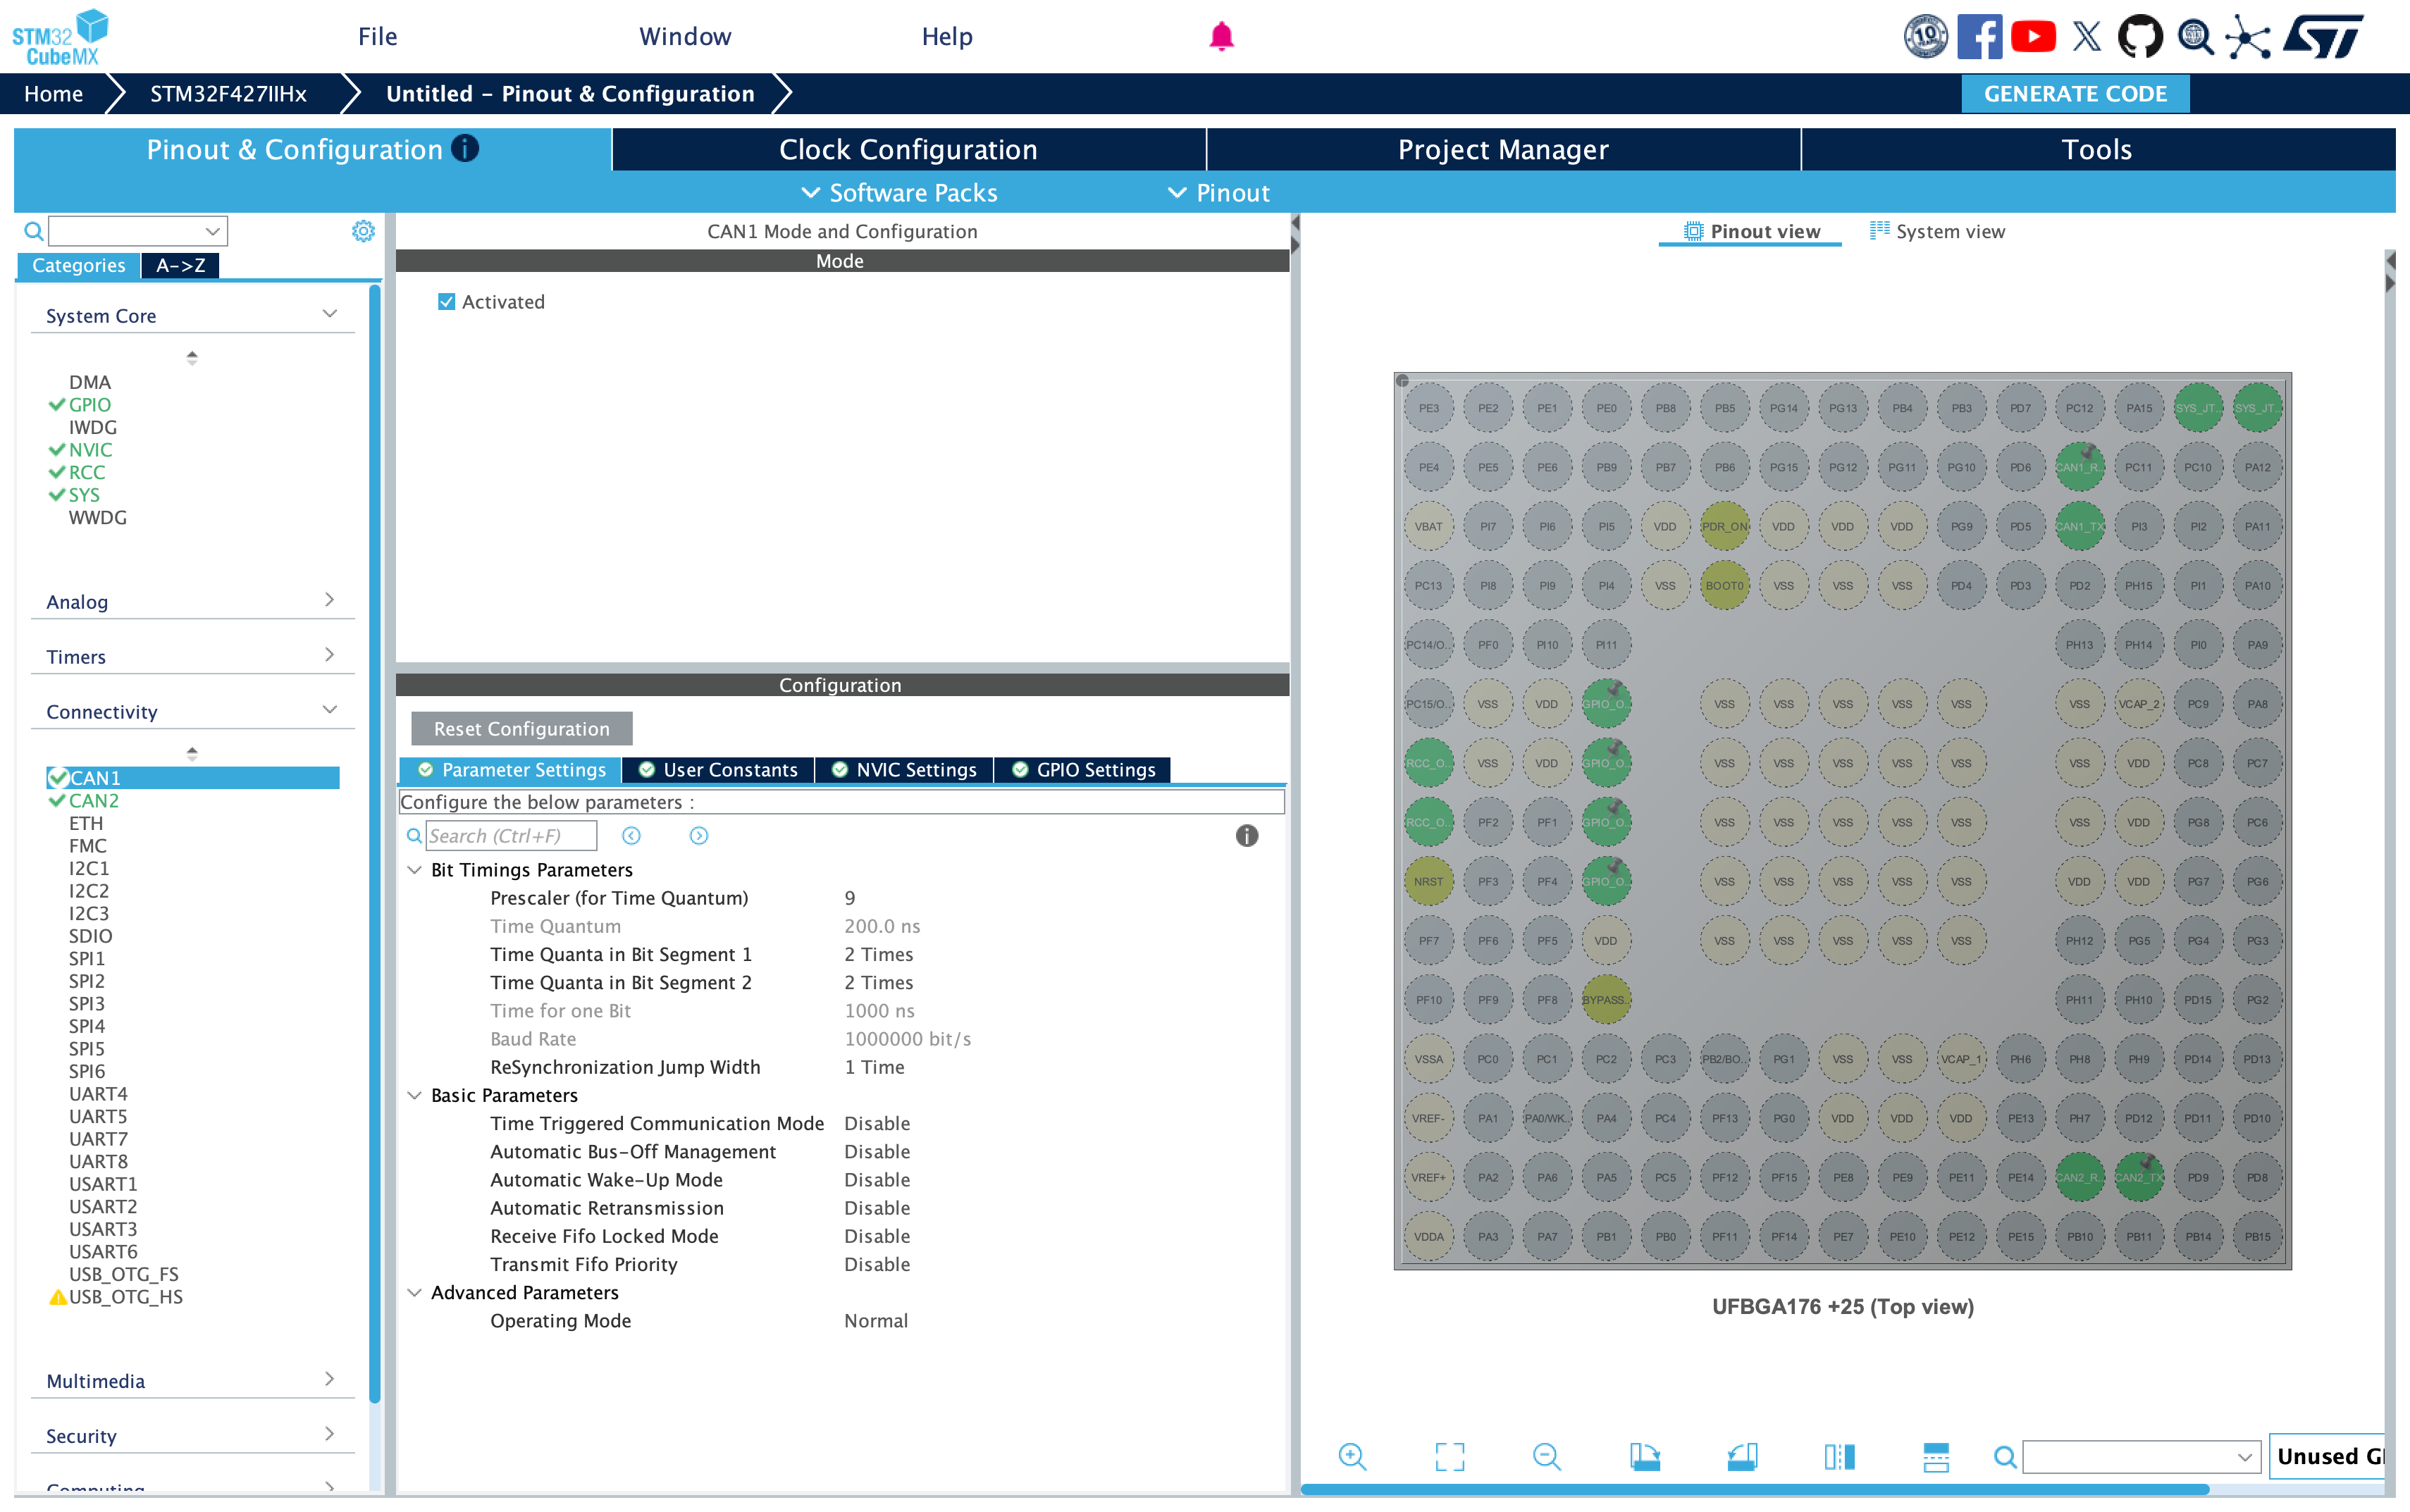2410x1512 pixels.
Task: Switch to the Tools tab
Action: click(x=2097, y=149)
